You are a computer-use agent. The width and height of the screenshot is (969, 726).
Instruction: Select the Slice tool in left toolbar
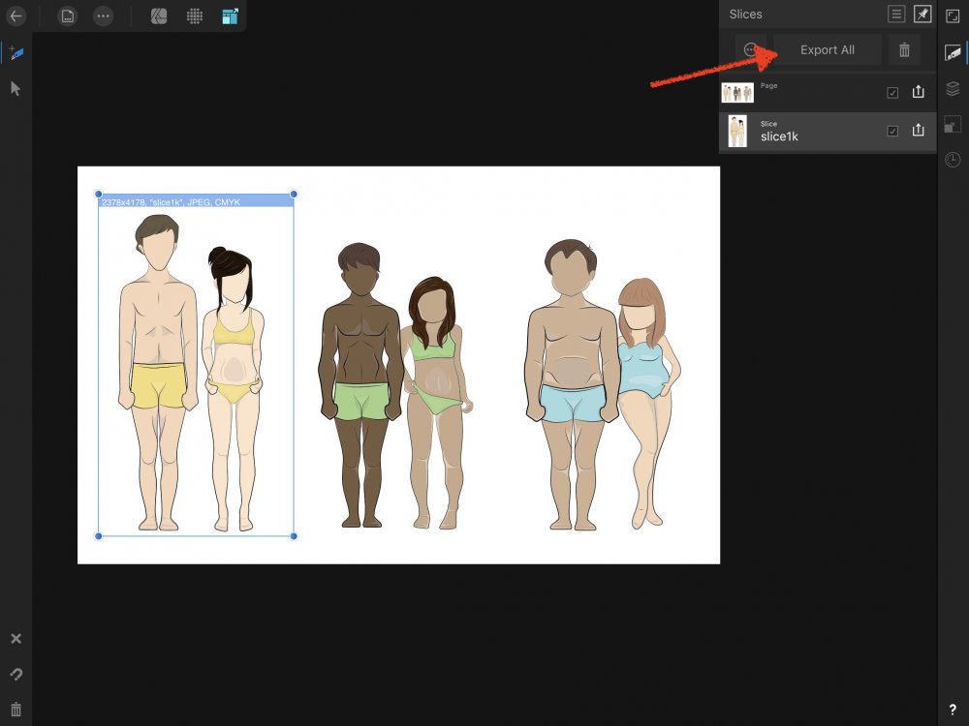(x=16, y=52)
